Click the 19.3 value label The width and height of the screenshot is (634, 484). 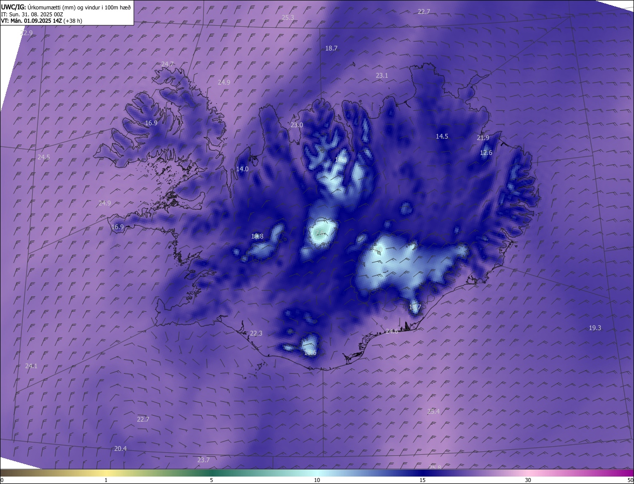tap(595, 328)
